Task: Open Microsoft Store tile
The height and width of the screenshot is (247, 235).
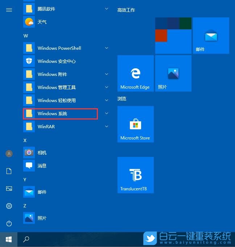Action: [x=135, y=124]
